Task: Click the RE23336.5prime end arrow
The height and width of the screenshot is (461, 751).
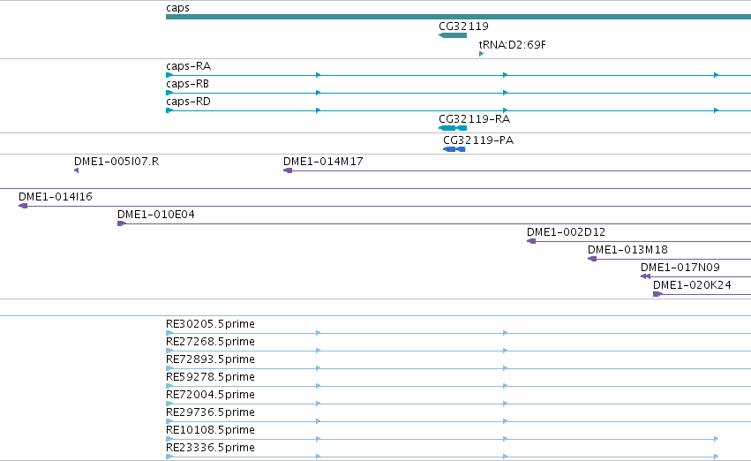Action: point(716,457)
